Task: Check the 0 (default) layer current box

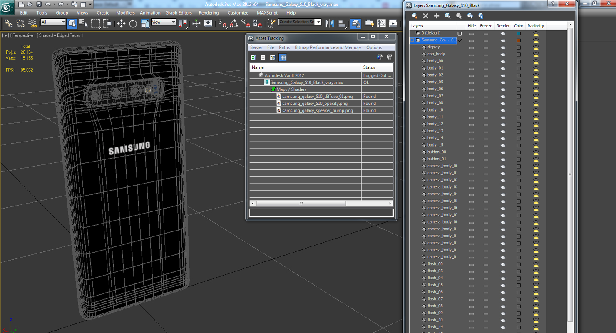Action: coord(460,33)
